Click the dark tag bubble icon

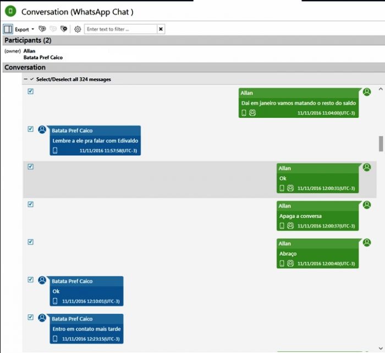click(x=64, y=29)
